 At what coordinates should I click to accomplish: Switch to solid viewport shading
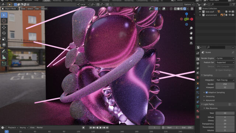(178, 9)
